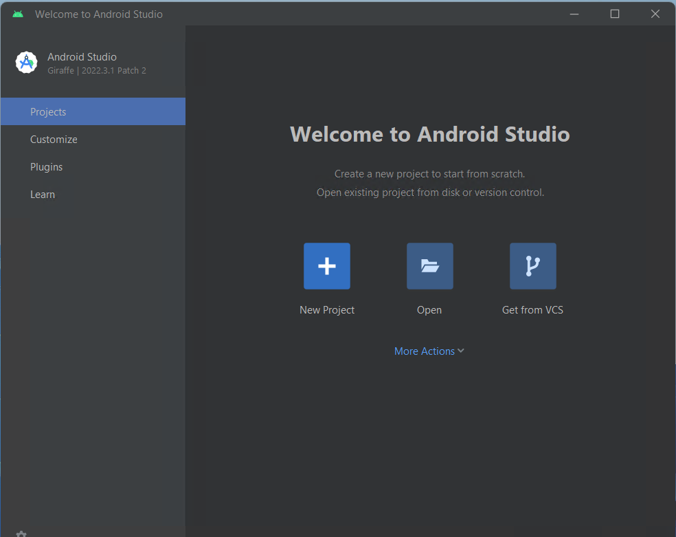Click the Get from VCS label
Screen dimensions: 676x537
click(532, 310)
